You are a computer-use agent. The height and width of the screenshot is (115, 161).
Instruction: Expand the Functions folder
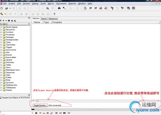(1, 32)
